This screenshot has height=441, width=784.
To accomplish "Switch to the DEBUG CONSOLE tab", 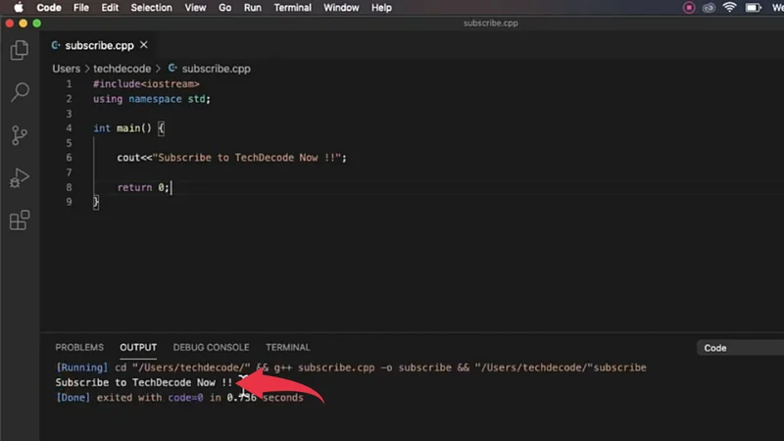I will click(211, 347).
